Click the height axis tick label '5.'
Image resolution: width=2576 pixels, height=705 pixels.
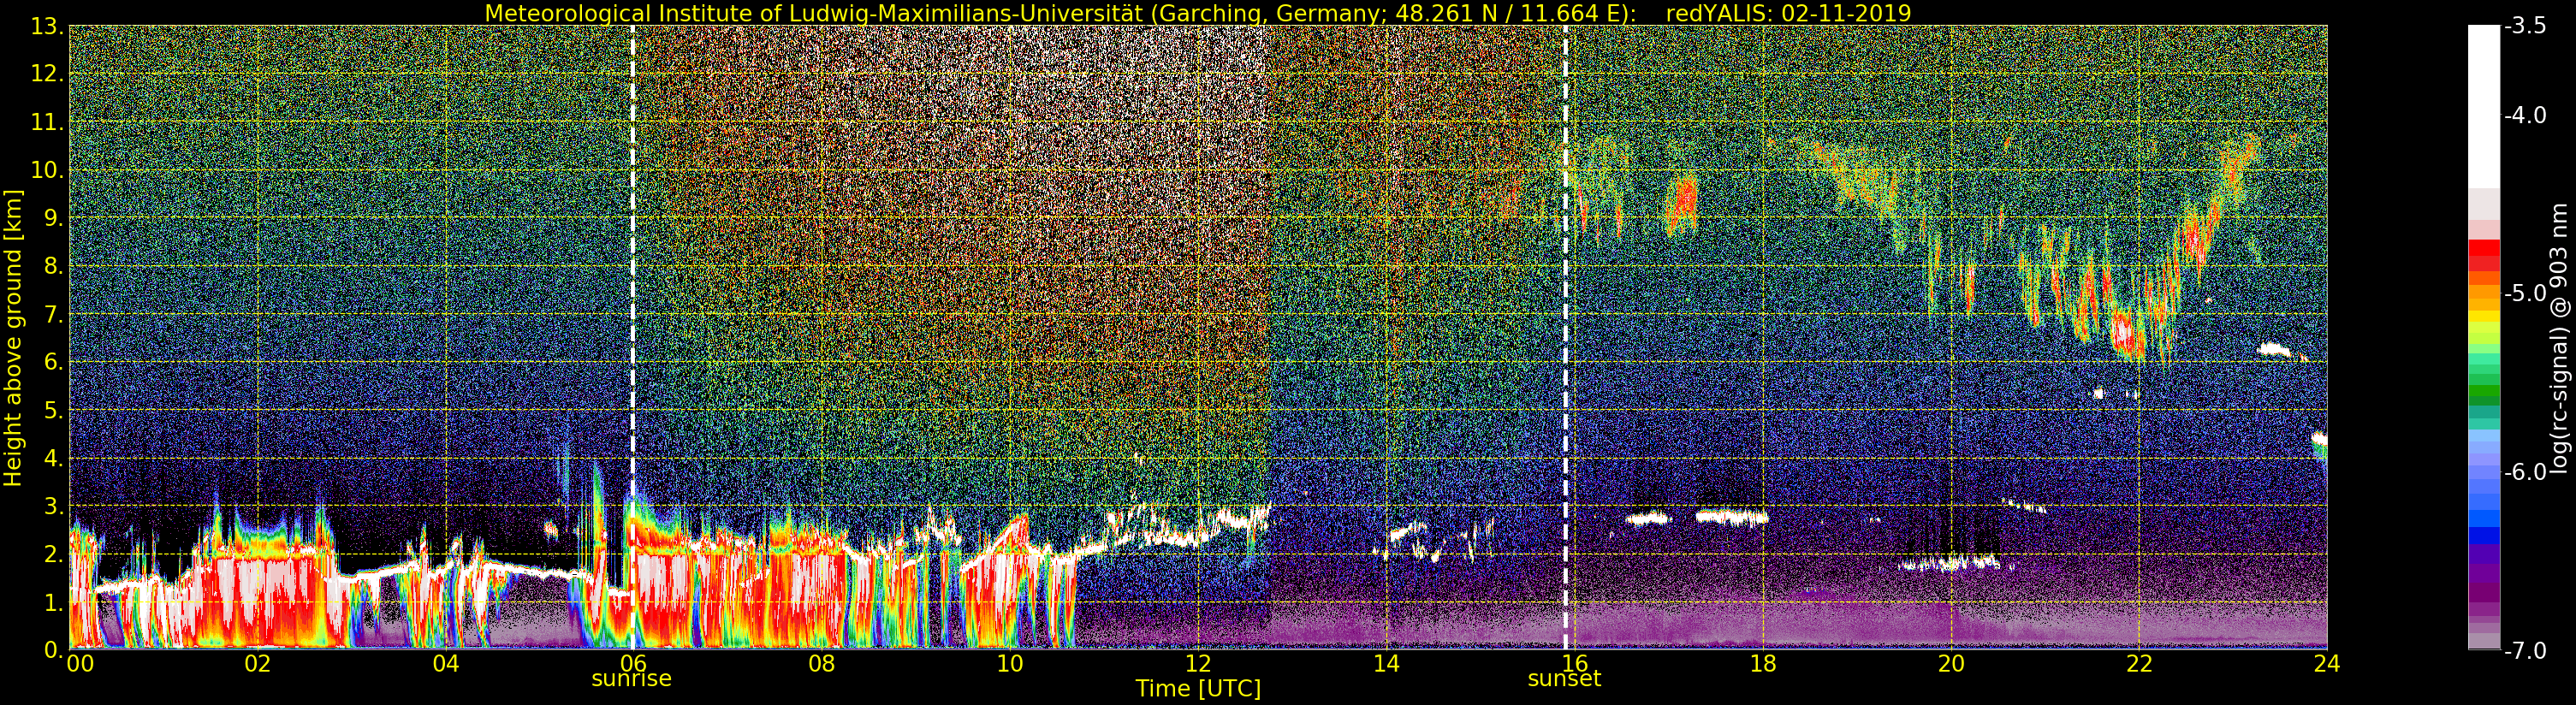click(53, 411)
